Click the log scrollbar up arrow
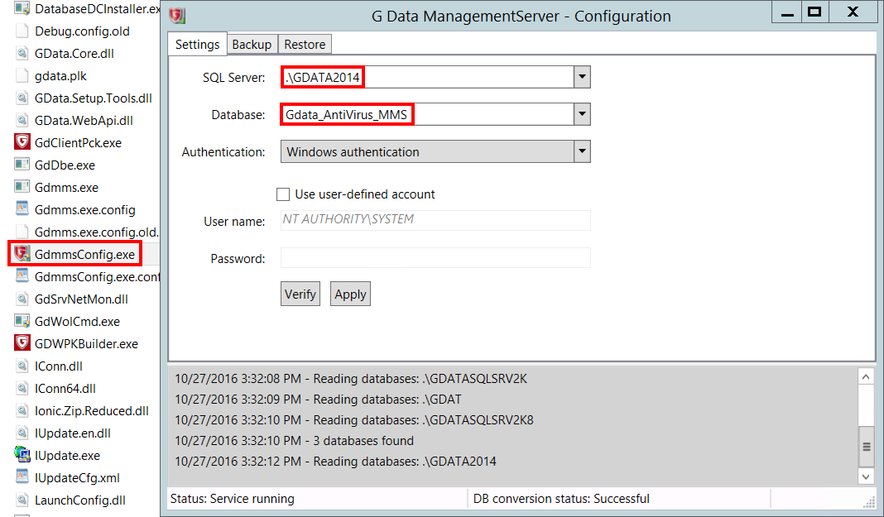 coord(866,376)
